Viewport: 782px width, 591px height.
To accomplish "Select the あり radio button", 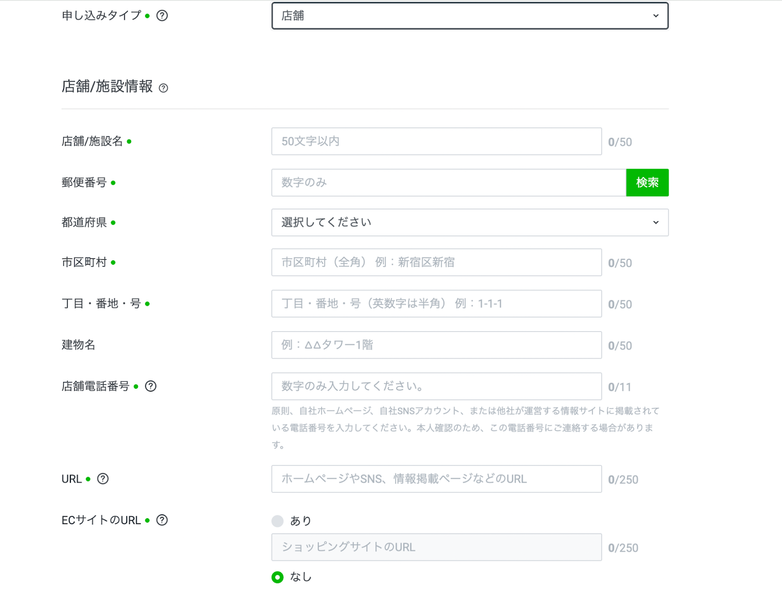I will 278,521.
